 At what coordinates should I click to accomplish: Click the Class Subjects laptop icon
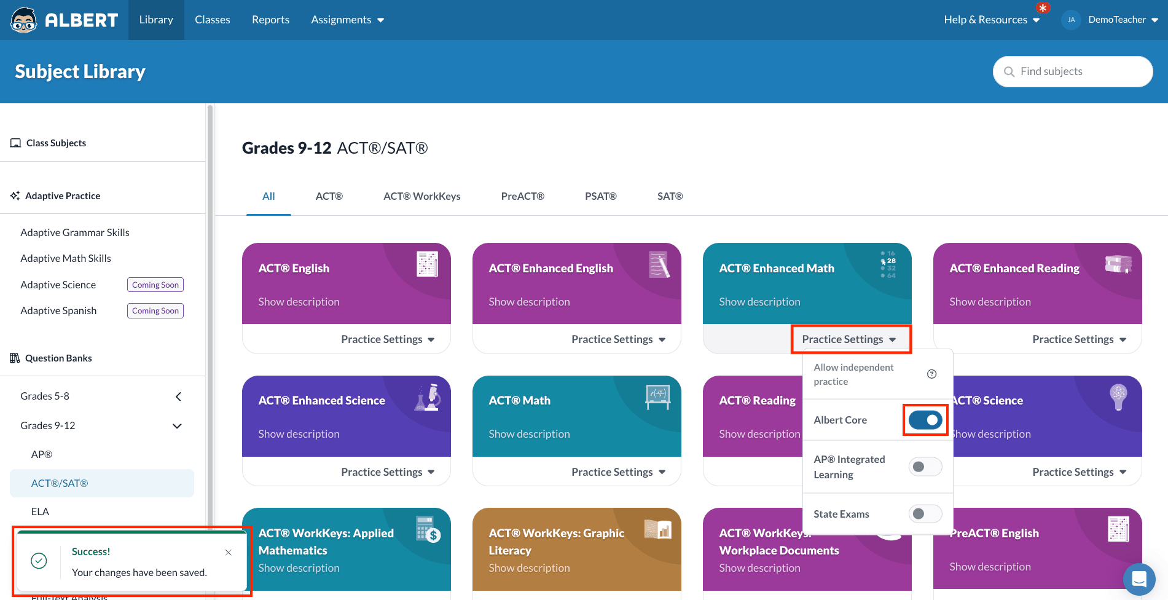click(x=15, y=143)
